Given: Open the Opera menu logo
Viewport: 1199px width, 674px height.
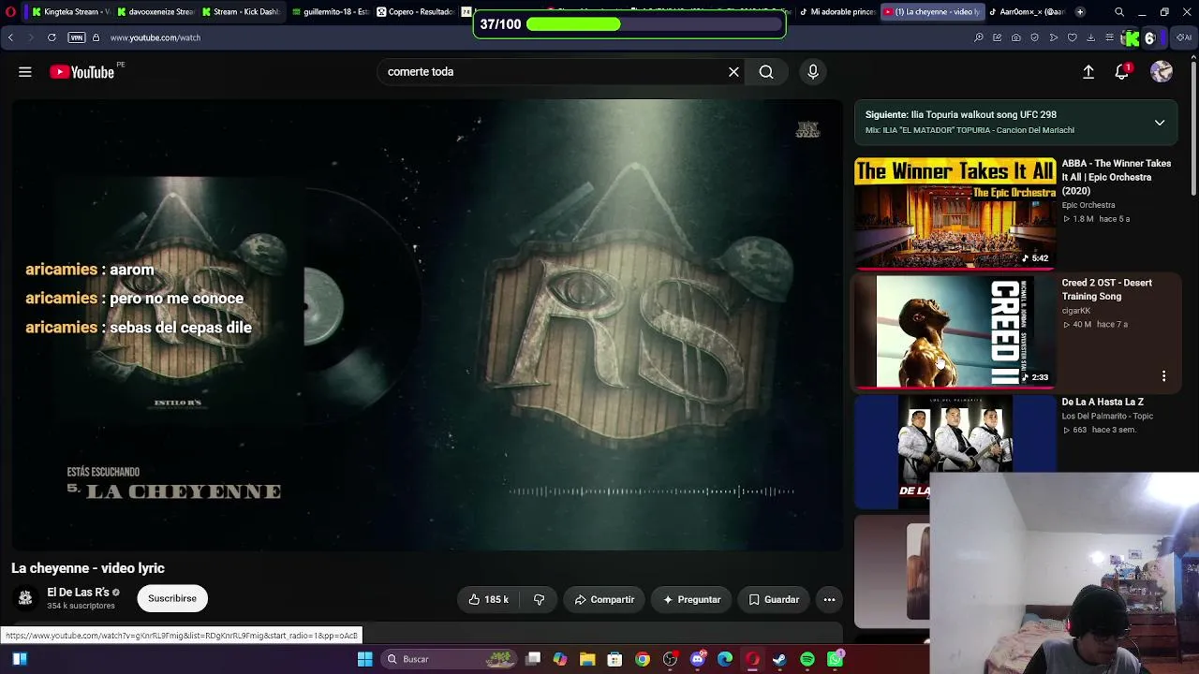Looking at the screenshot, I should coord(10,12).
